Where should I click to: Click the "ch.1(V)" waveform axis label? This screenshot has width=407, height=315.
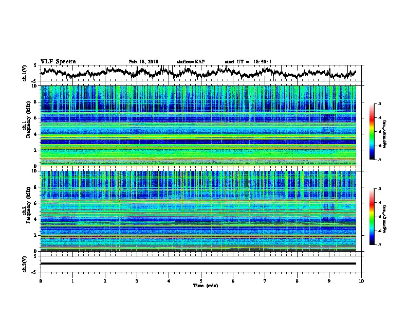[x=24, y=73]
